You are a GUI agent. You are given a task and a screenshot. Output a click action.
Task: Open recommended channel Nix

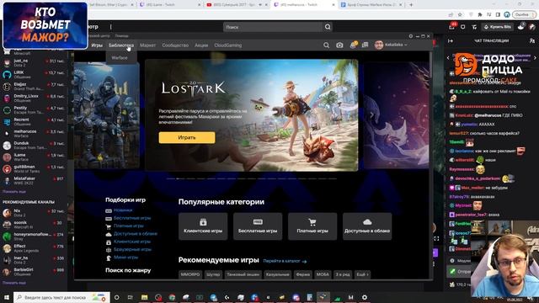click(x=34, y=213)
